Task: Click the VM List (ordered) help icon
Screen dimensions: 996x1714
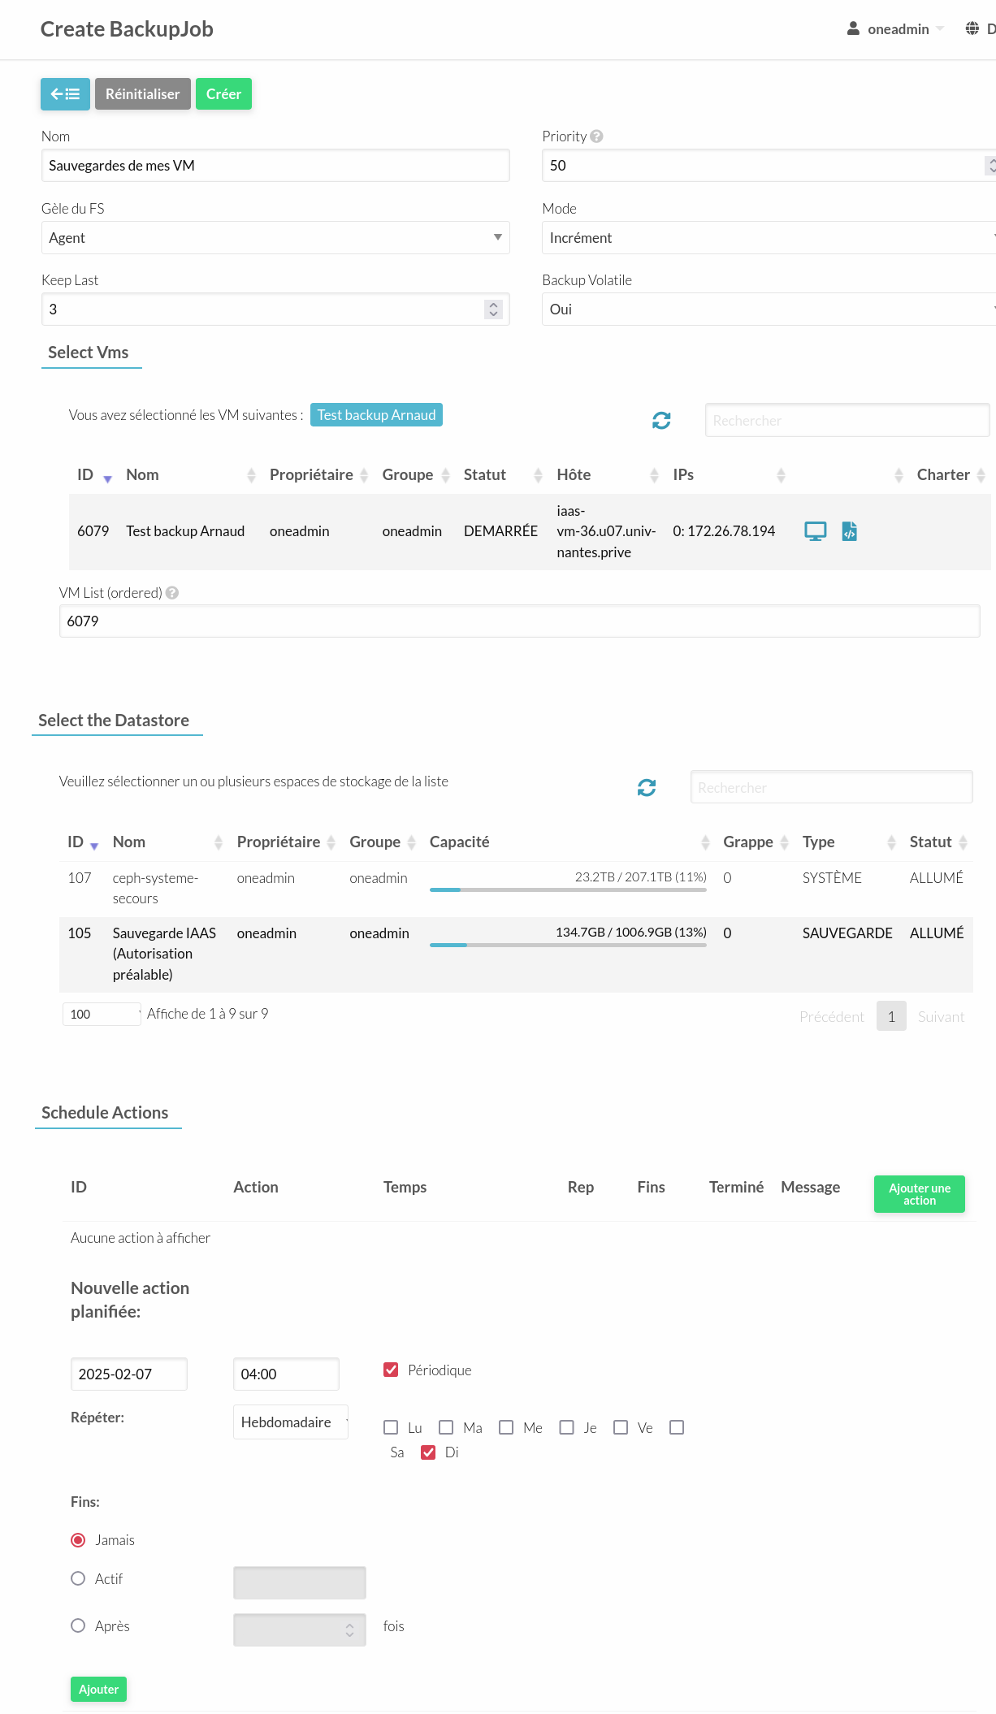Action: [x=172, y=593]
